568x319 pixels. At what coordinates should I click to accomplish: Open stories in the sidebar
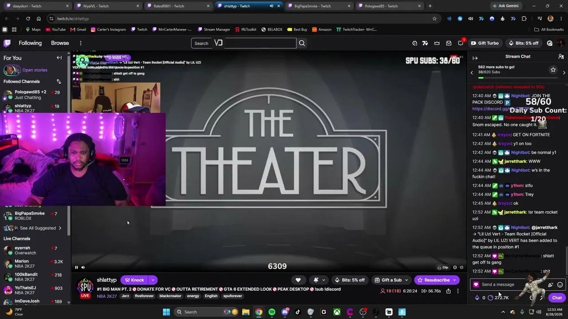pyautogui.click(x=35, y=70)
